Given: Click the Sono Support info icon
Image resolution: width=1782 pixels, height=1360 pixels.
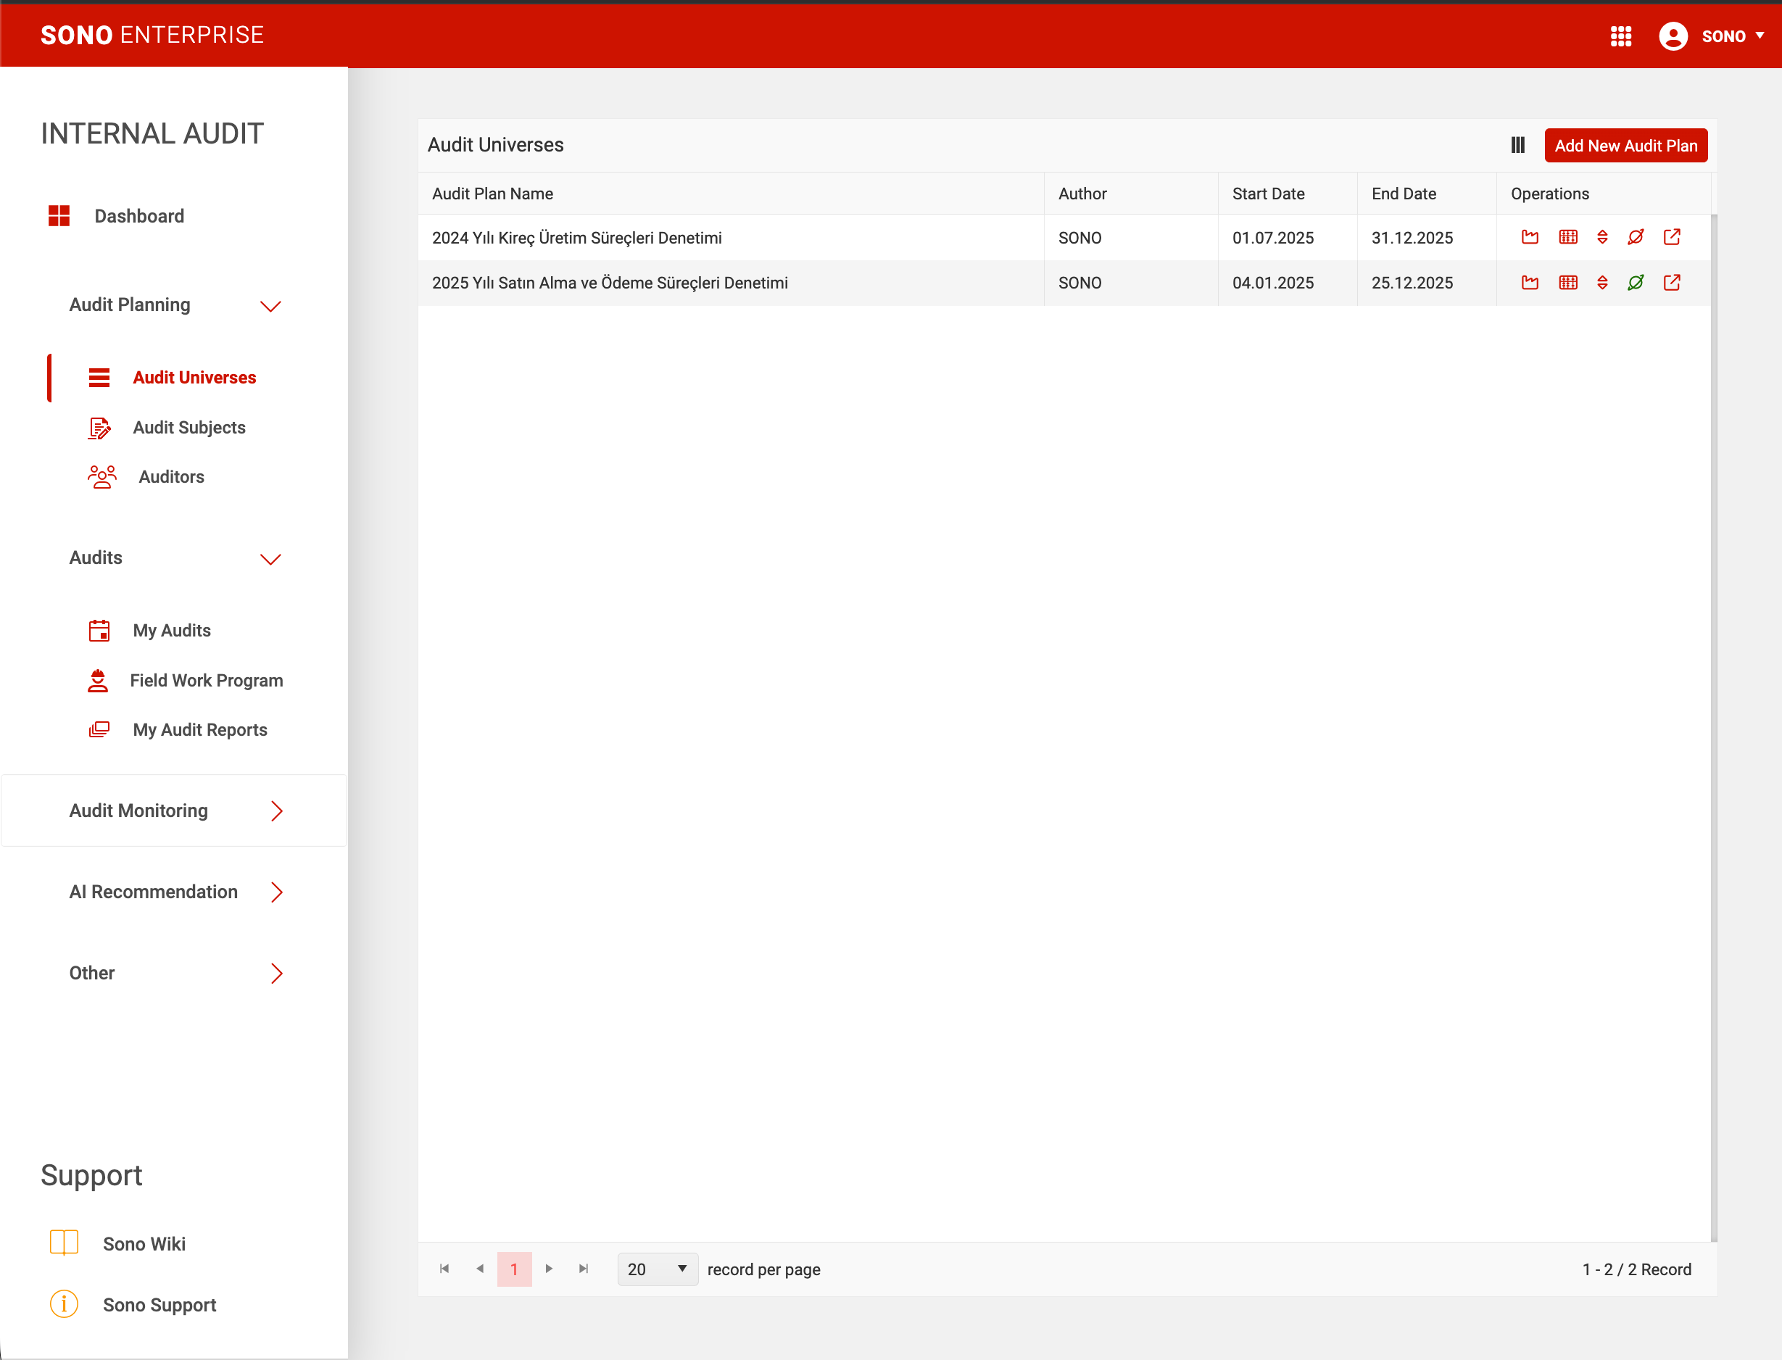Looking at the screenshot, I should tap(64, 1304).
